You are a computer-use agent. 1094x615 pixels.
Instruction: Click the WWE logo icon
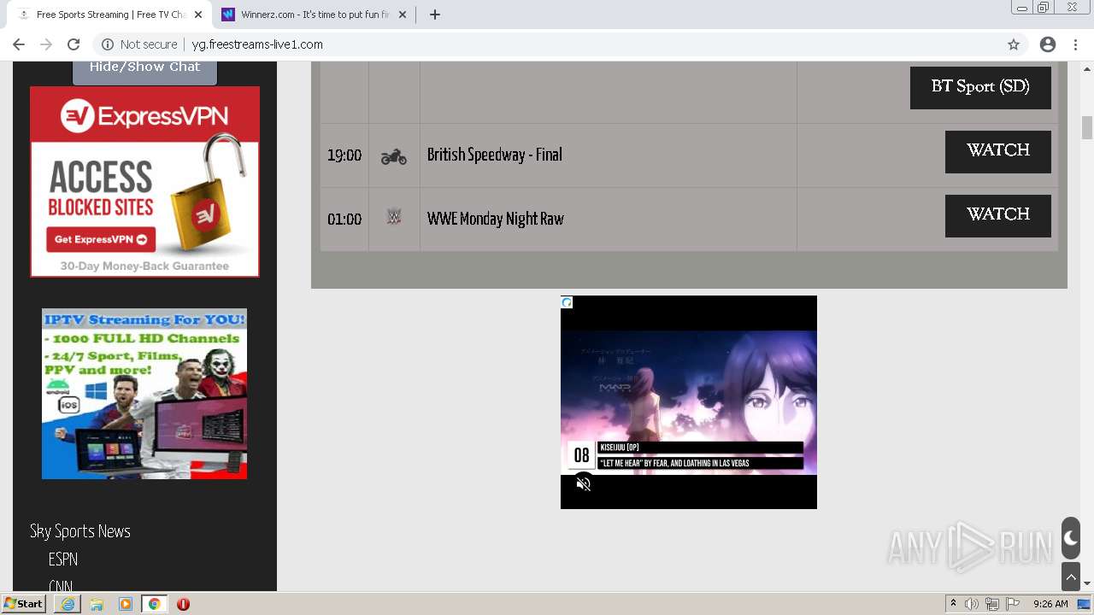[x=393, y=217]
